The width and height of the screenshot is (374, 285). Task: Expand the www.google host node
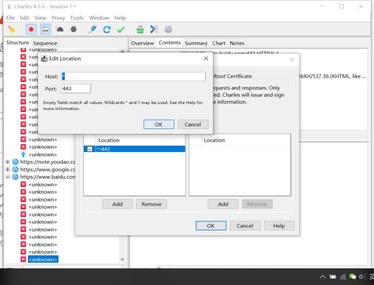pyautogui.click(x=8, y=169)
